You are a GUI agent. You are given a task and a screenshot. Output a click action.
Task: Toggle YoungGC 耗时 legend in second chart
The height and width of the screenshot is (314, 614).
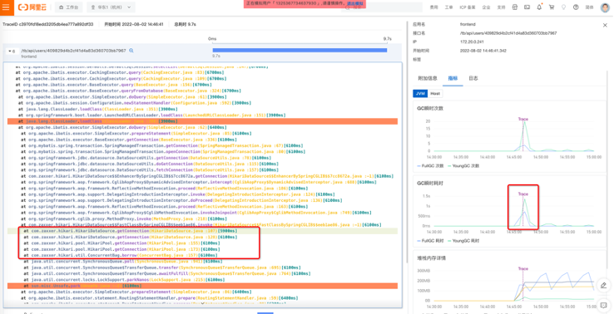pos(463,241)
